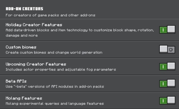Click the "Includes actor properties" description
Image resolution: width=179 pixels, height=109 pixels.
coord(61,69)
